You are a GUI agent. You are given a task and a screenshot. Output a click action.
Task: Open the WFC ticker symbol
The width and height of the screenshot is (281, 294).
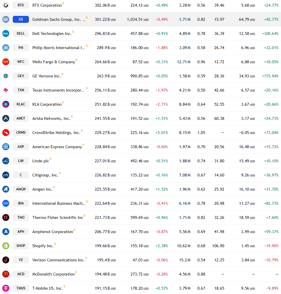pos(21,62)
